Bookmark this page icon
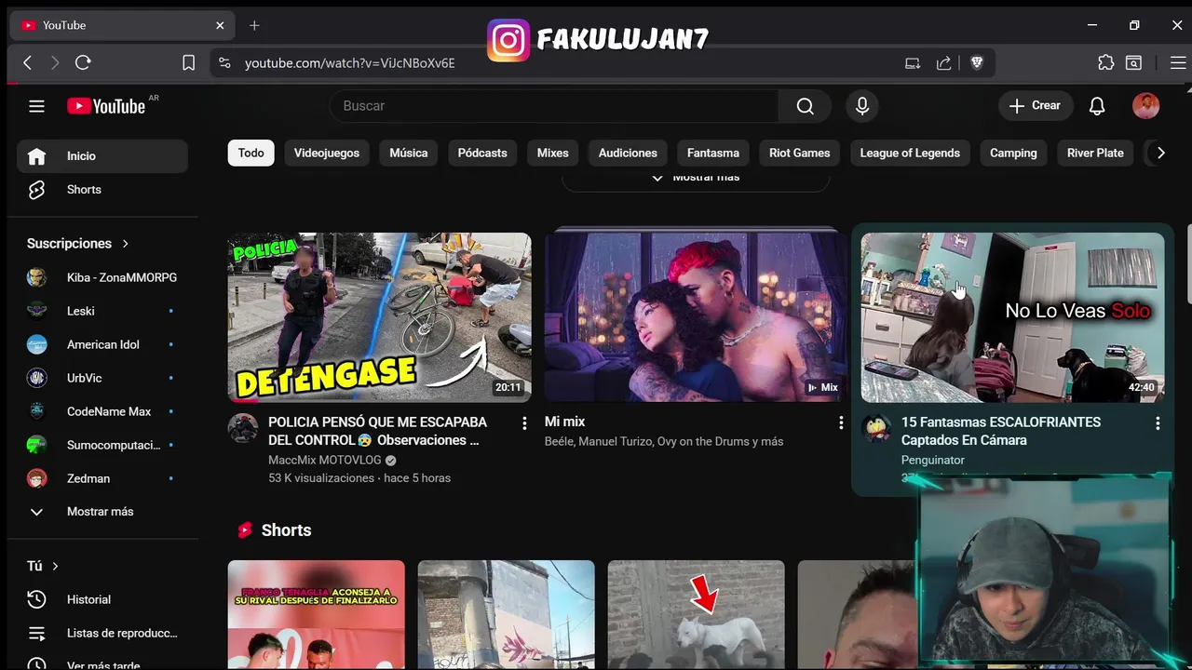 tap(188, 62)
